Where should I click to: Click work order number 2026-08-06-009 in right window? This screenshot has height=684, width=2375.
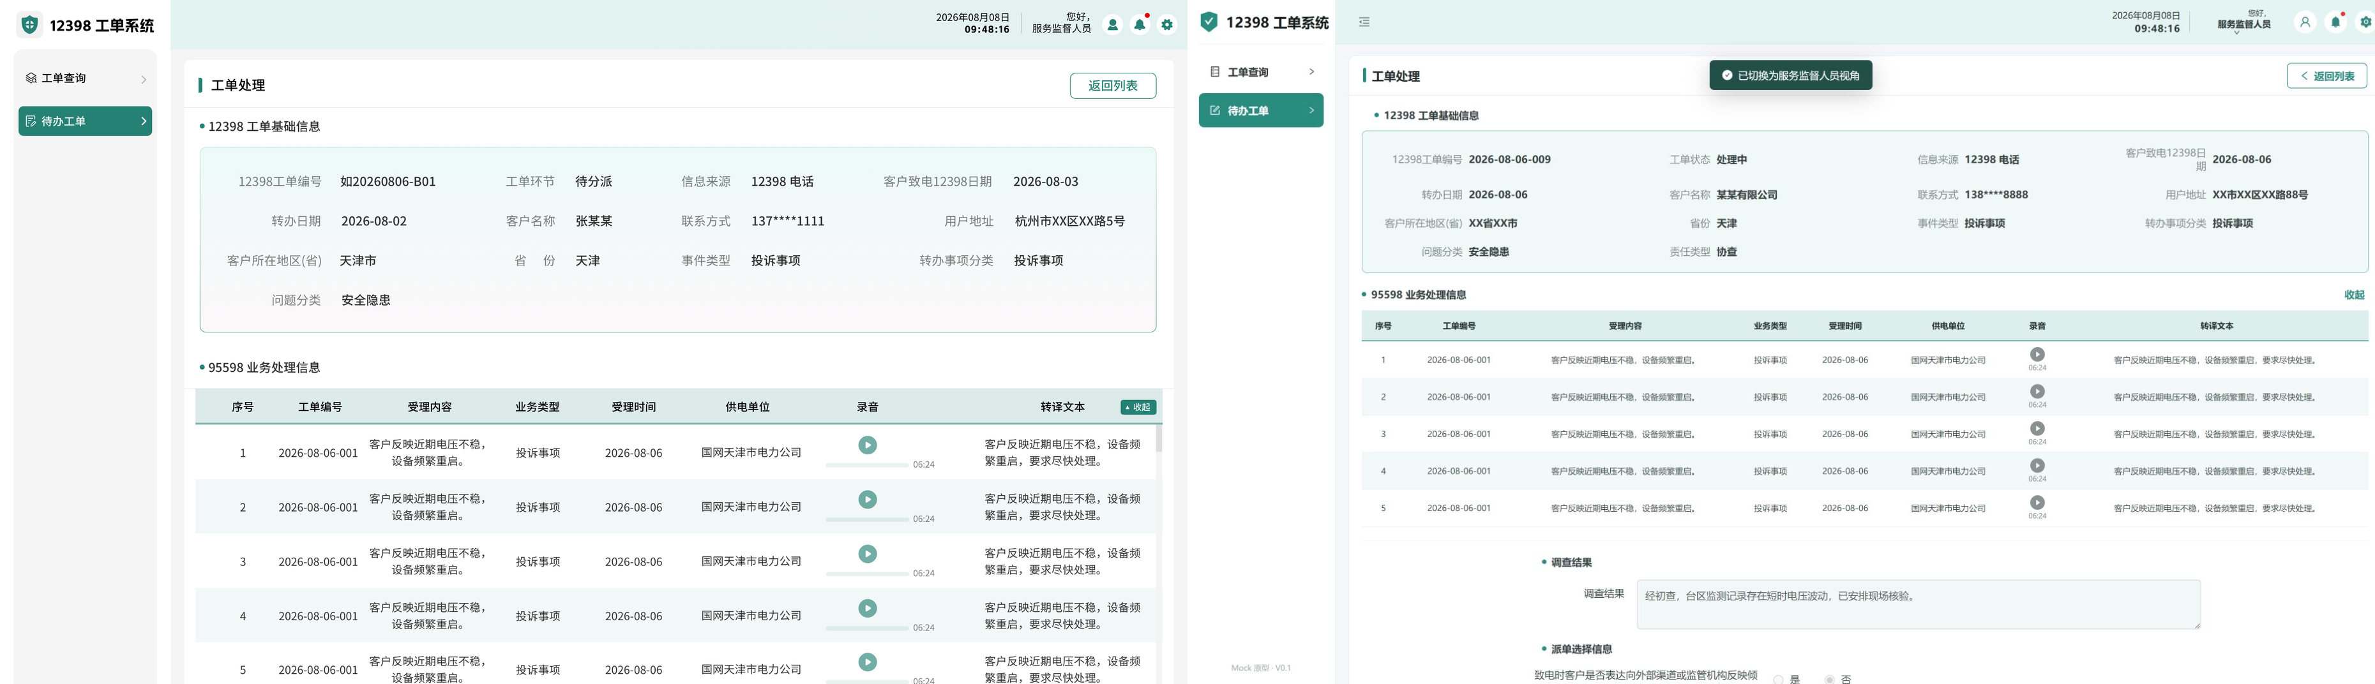1509,160
